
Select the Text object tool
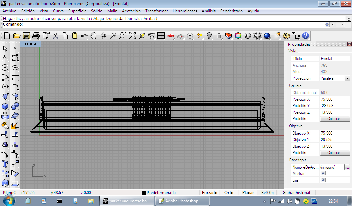5,163
